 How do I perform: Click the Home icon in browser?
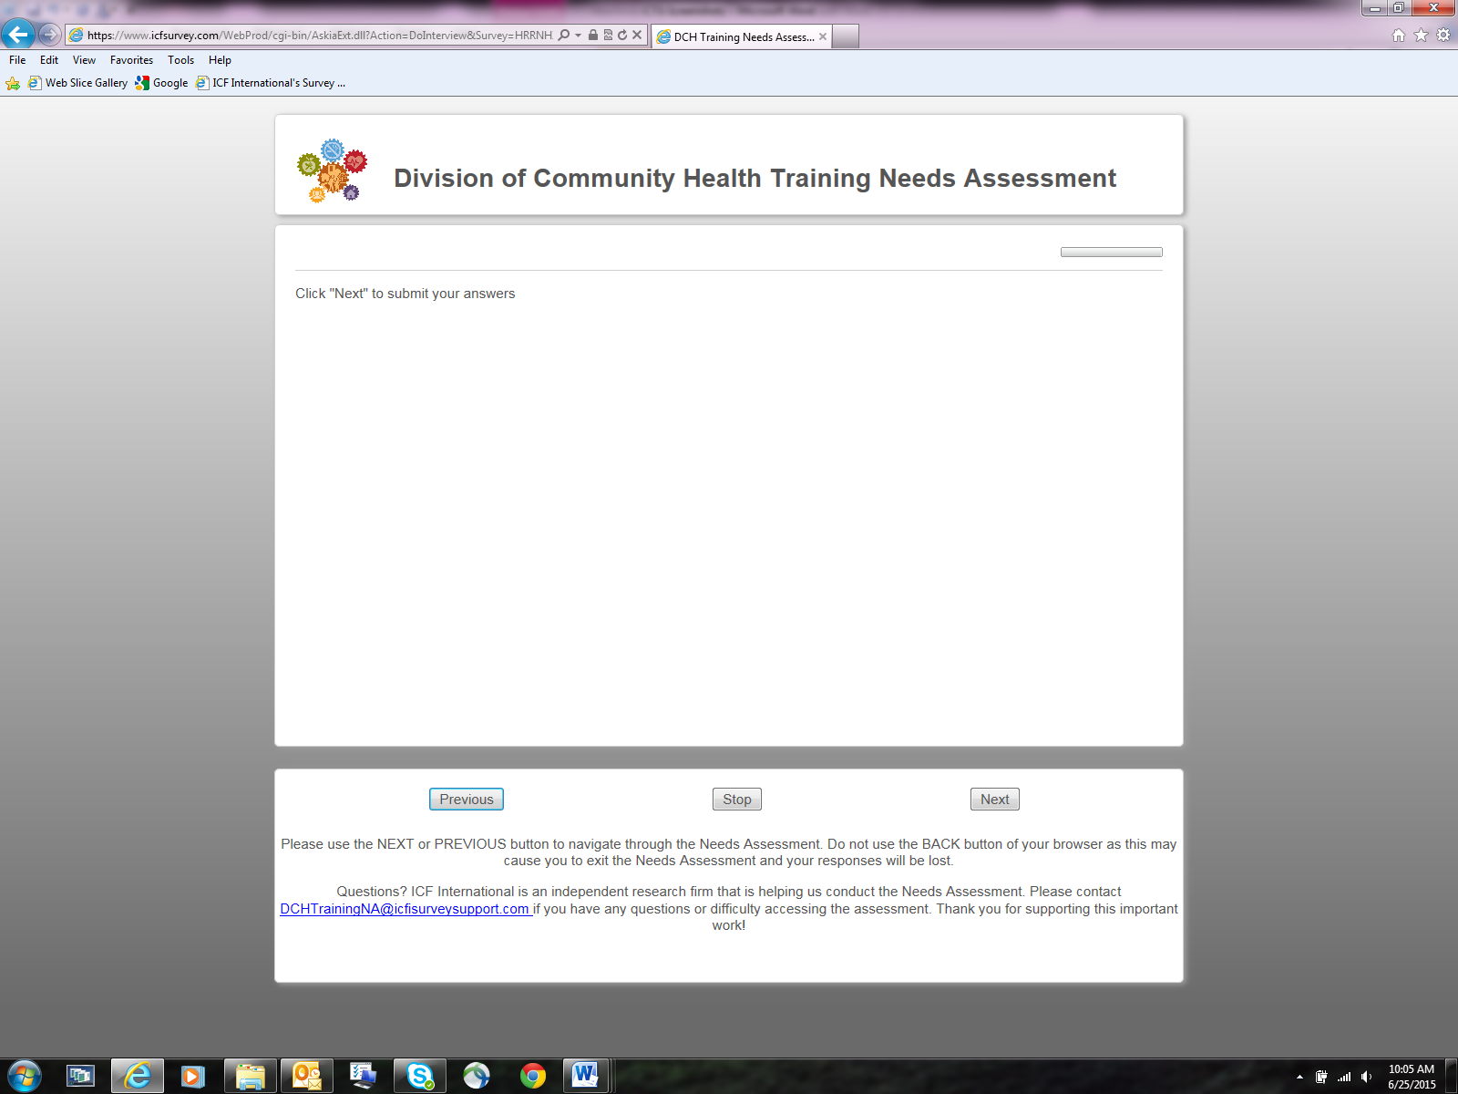[x=1399, y=36]
